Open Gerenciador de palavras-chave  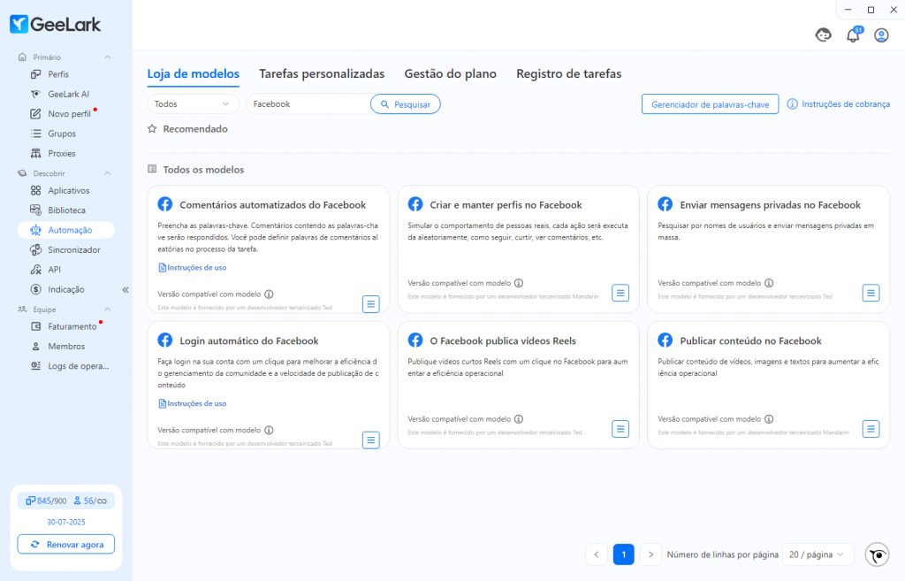point(710,104)
